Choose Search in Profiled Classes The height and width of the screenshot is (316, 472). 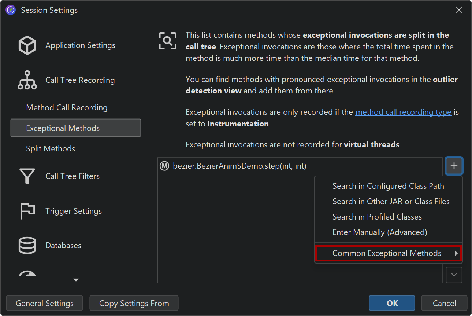pos(377,217)
